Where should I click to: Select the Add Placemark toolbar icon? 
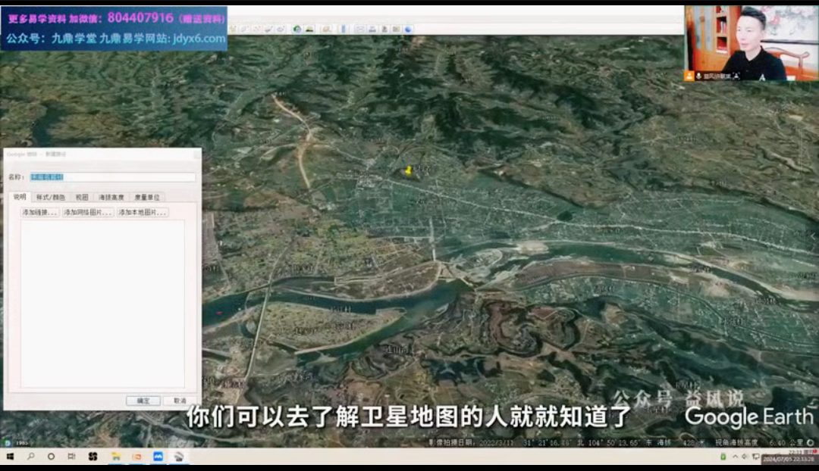click(234, 29)
